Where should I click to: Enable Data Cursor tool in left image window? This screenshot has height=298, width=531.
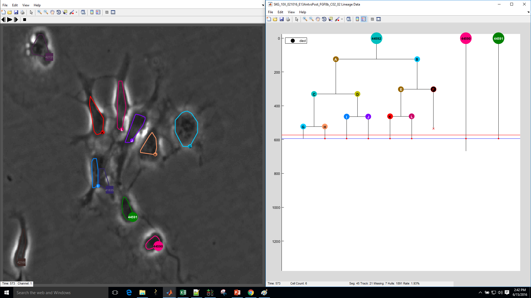click(65, 12)
